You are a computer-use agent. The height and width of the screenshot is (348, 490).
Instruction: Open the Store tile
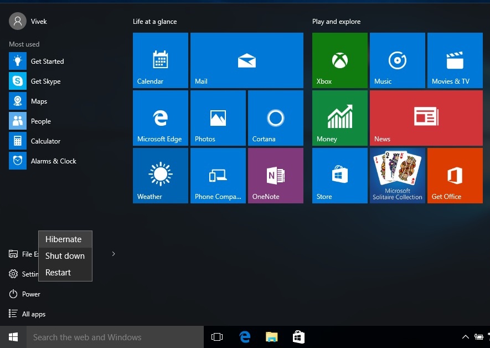click(340, 176)
